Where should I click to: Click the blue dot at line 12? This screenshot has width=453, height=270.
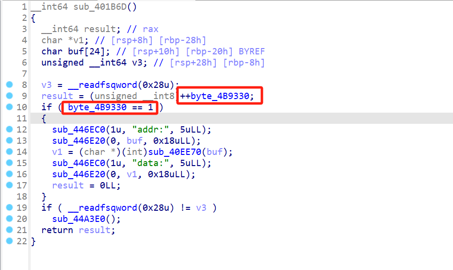(9, 130)
